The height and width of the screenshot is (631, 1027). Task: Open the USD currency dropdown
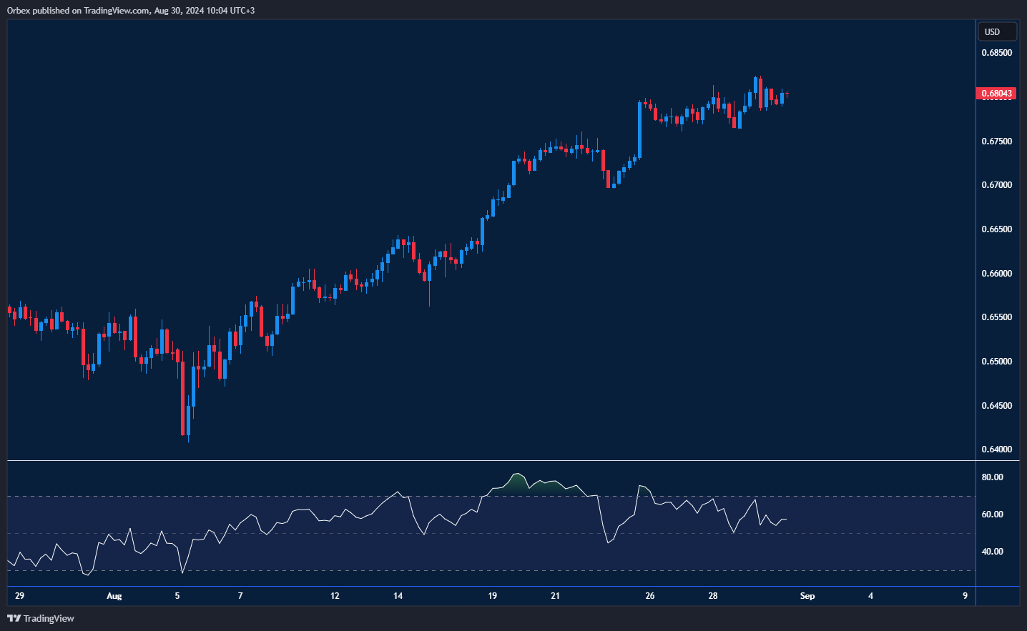coord(996,31)
